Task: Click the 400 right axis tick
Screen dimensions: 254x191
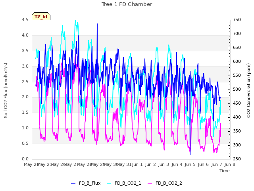Action: click(237, 117)
